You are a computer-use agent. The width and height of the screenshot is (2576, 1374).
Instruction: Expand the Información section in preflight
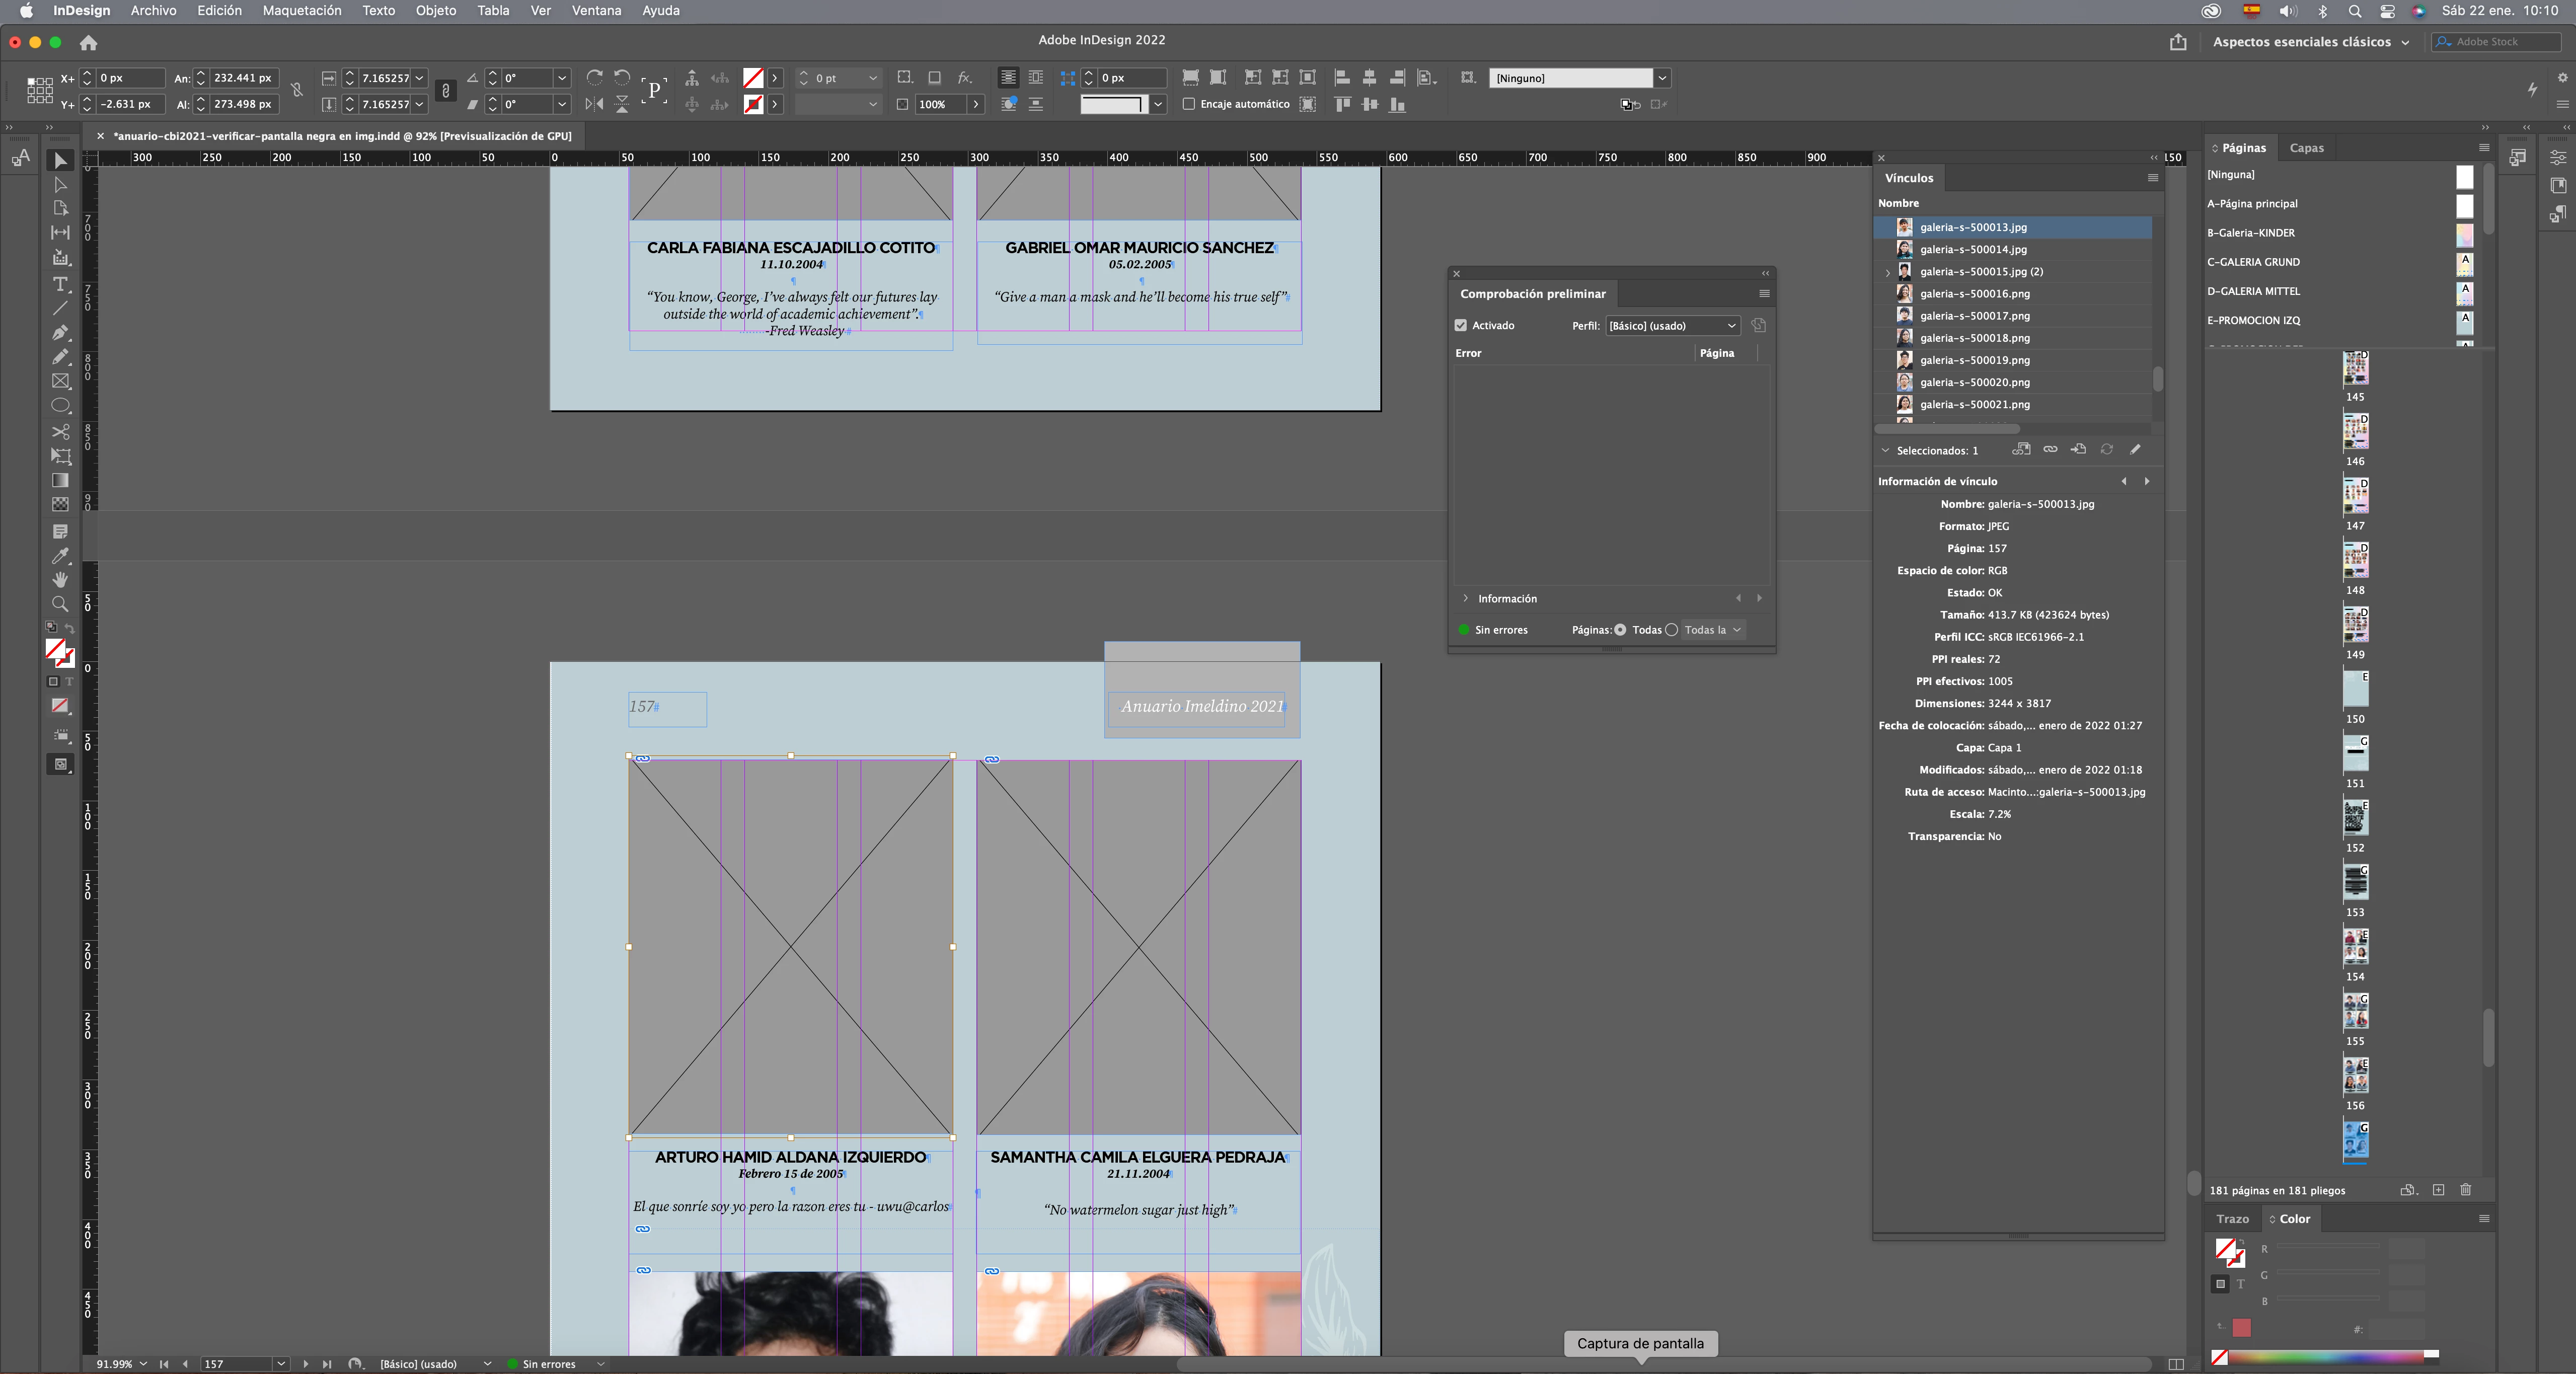point(1466,598)
